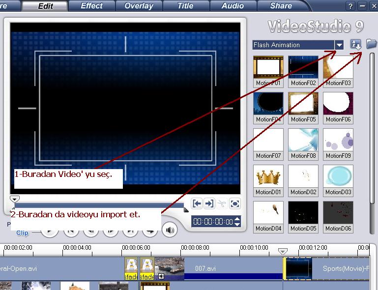Enlarge the preview window icon

235,203
